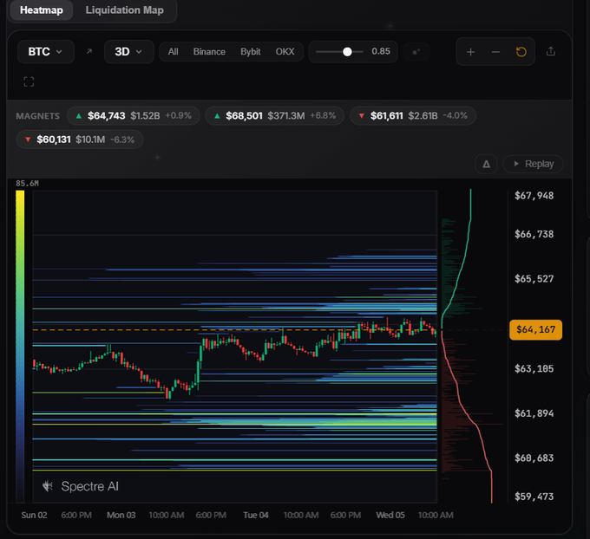Zoom out with the minus icon
The height and width of the screenshot is (539, 590).
[496, 52]
